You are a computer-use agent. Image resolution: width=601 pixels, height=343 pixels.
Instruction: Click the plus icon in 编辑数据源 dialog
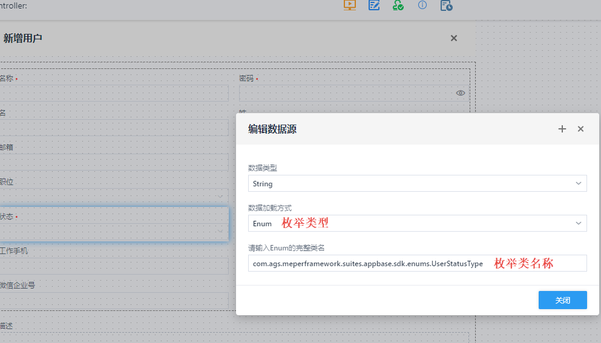tap(562, 129)
